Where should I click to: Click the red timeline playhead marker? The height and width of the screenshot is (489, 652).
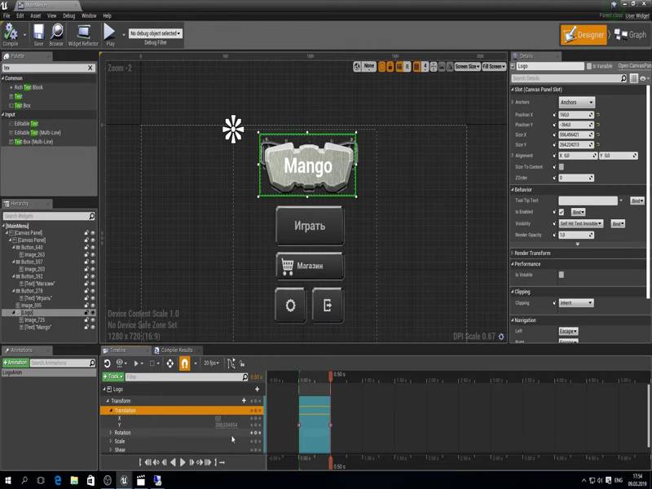click(330, 376)
